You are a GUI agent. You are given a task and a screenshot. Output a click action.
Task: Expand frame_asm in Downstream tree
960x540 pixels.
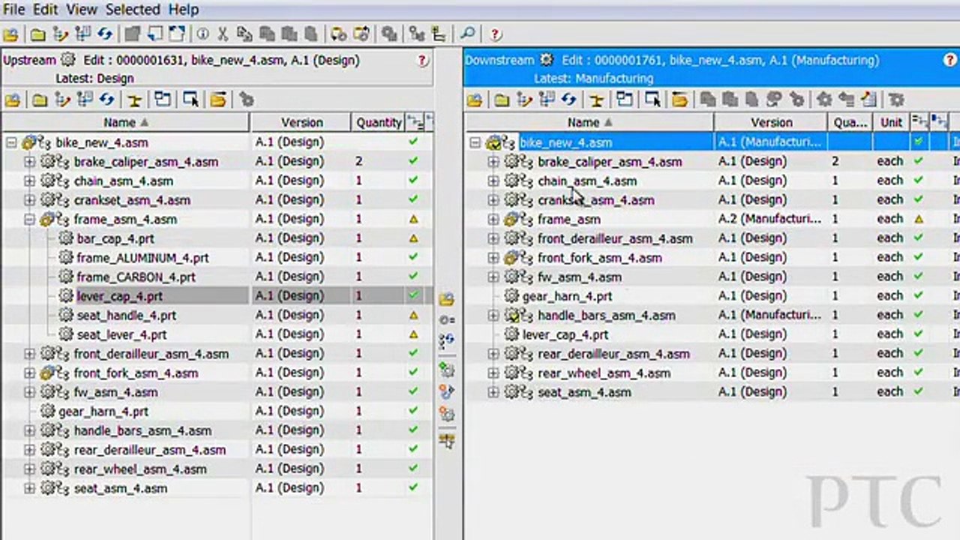click(x=493, y=220)
